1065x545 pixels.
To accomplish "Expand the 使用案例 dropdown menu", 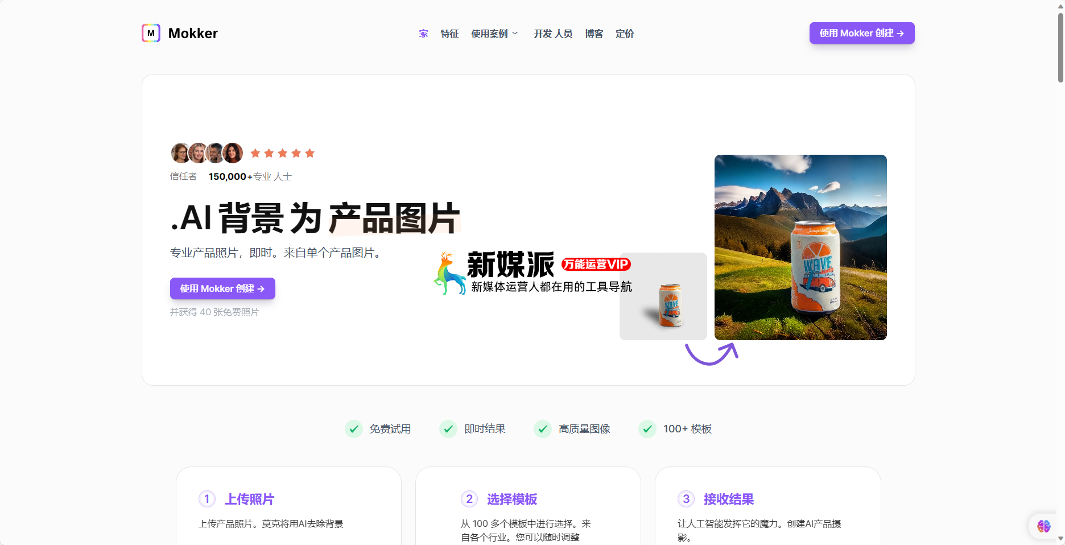I will (494, 34).
